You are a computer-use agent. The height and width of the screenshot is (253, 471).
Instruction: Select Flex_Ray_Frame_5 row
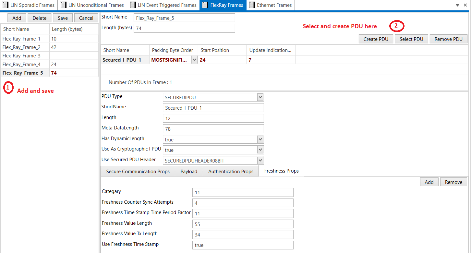[50, 73]
